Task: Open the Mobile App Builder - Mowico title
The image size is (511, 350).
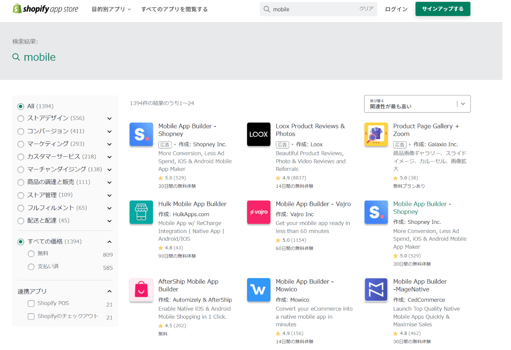Action: tap(305, 285)
